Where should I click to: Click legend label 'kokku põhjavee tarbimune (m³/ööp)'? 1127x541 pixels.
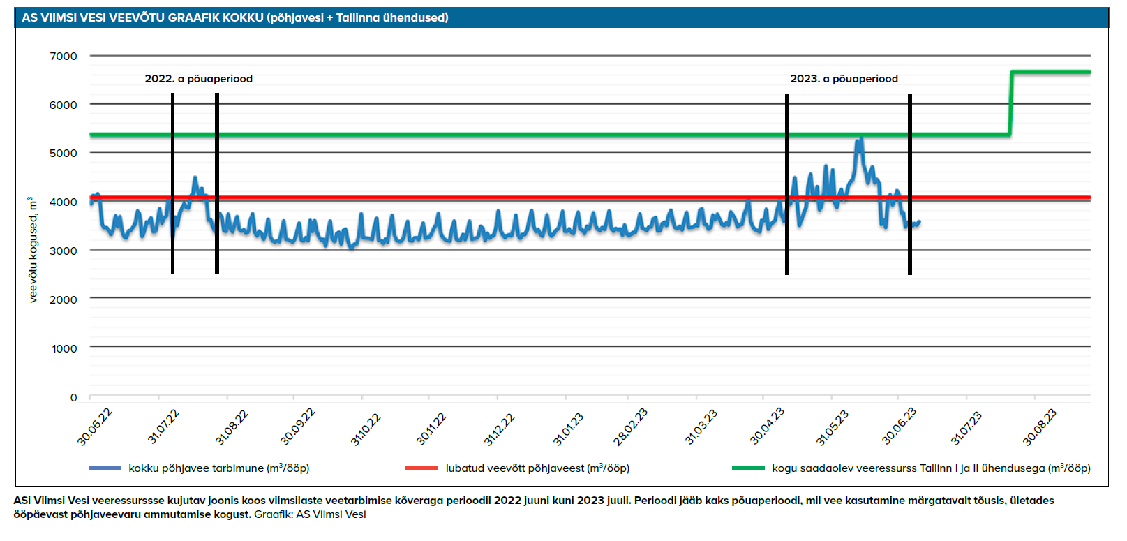tap(219, 468)
